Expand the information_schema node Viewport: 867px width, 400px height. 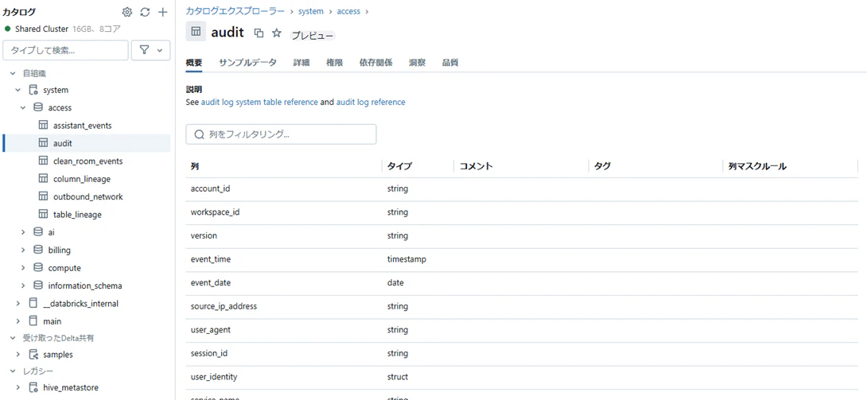coord(23,285)
